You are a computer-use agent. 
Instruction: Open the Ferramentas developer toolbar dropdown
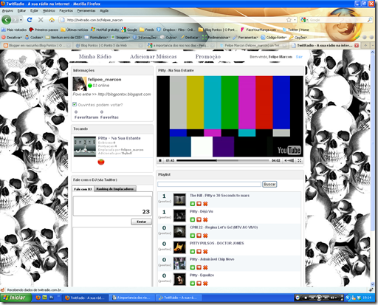click(x=245, y=38)
